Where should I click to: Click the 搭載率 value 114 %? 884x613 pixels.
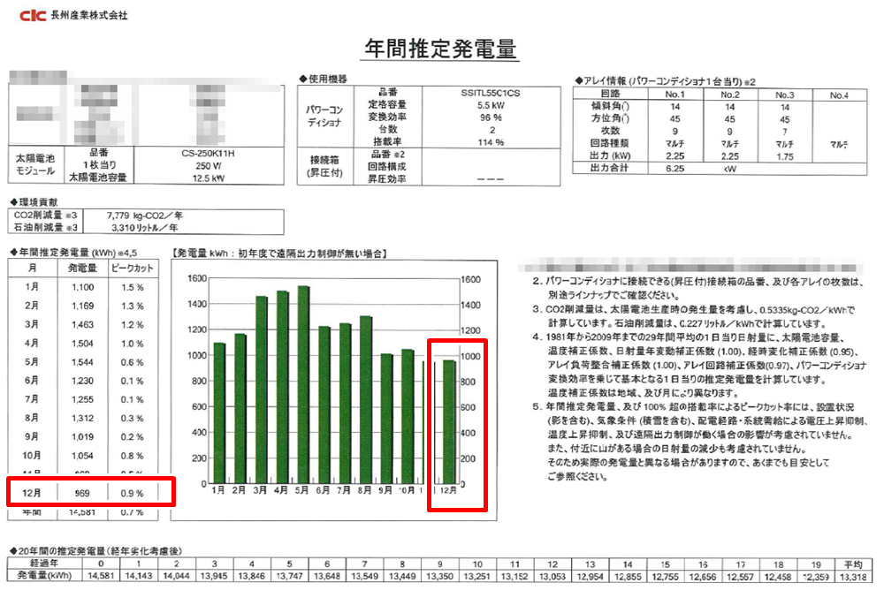tap(491, 142)
